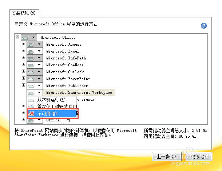Click the blue help question mark icon

pos(203,26)
